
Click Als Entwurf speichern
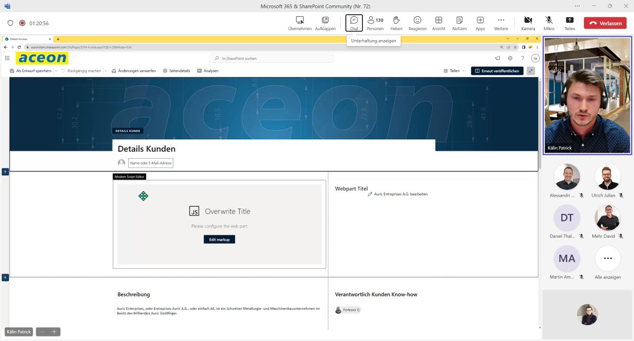(x=31, y=71)
